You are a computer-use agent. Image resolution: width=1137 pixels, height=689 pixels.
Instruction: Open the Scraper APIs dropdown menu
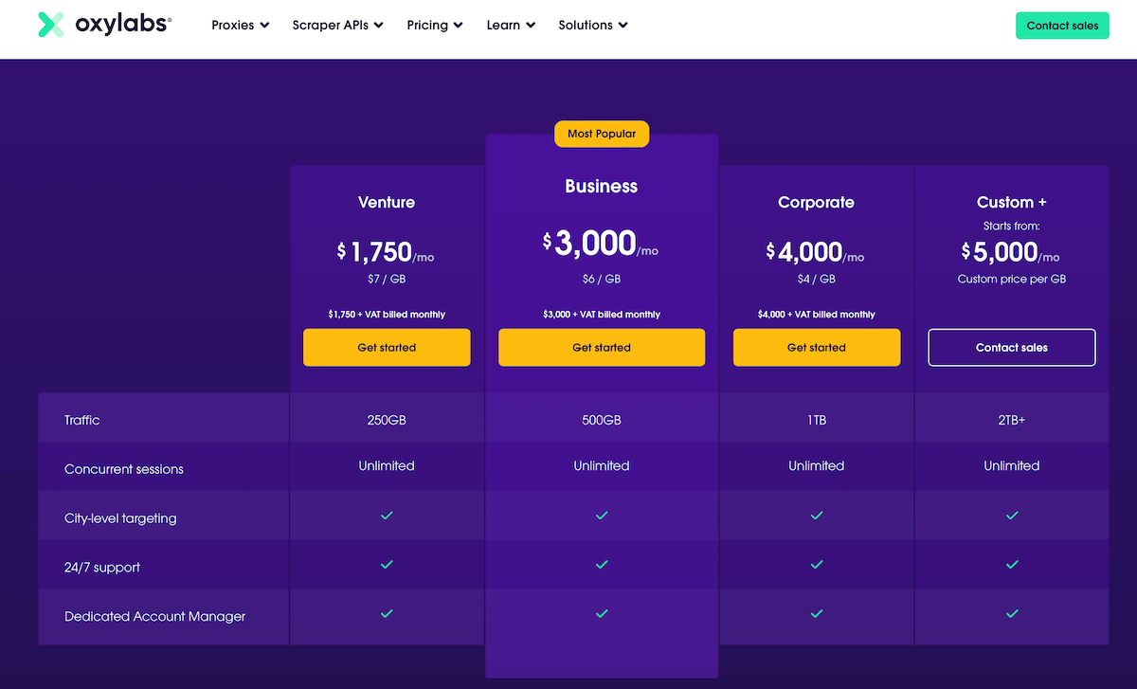click(338, 26)
